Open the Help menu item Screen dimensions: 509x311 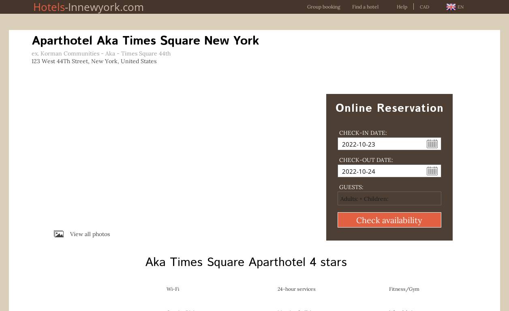tap(402, 7)
